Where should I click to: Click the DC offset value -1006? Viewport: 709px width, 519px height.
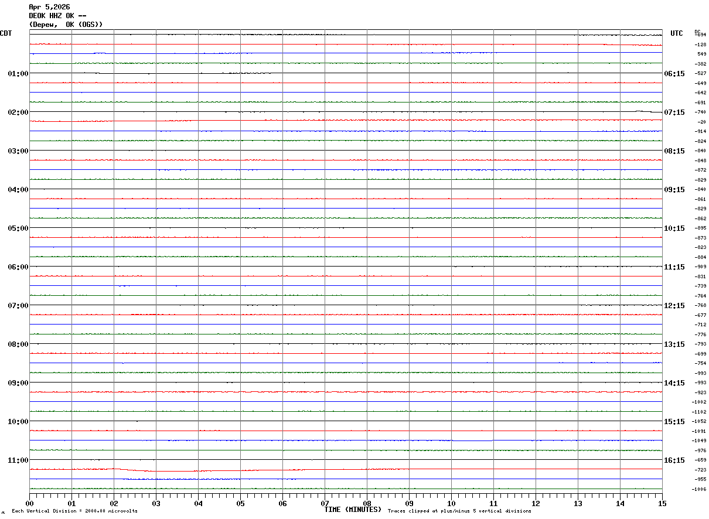[700, 489]
